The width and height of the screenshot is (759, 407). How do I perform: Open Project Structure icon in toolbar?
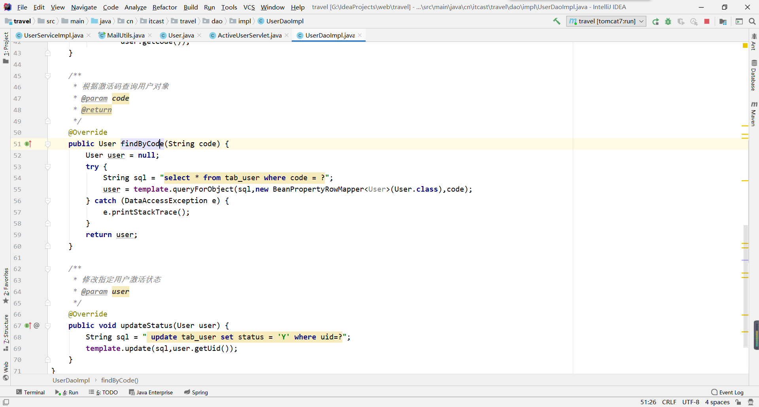(x=723, y=21)
